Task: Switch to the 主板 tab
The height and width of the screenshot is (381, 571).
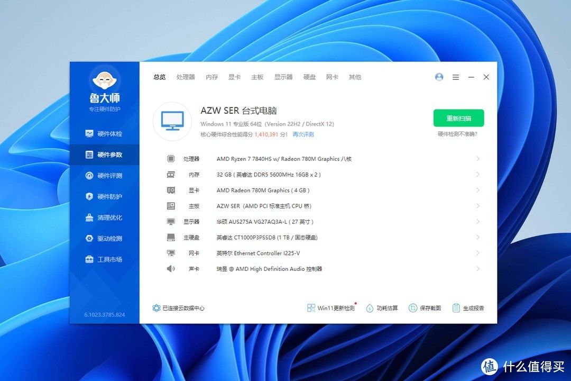Action: (x=257, y=77)
